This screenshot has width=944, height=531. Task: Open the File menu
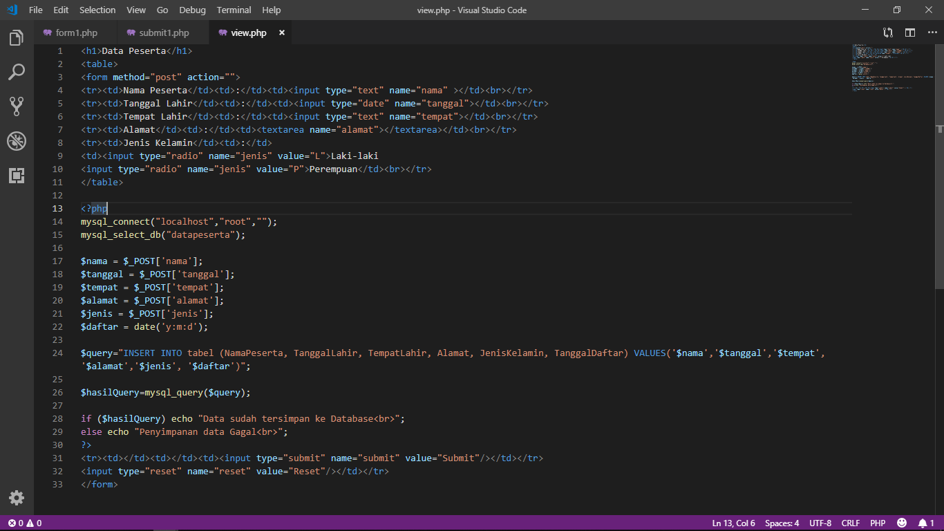click(x=35, y=10)
